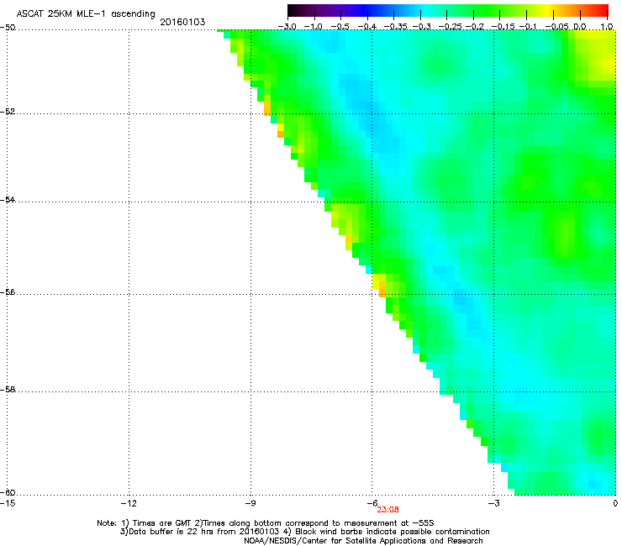Screen dimensions: 622x546
Task: Click the -0.3 colorbar label
Action: click(422, 27)
